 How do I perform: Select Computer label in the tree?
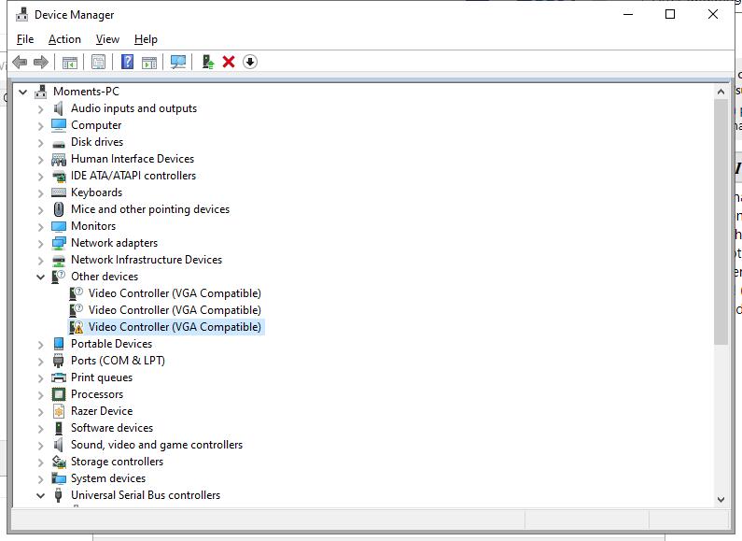coord(96,125)
